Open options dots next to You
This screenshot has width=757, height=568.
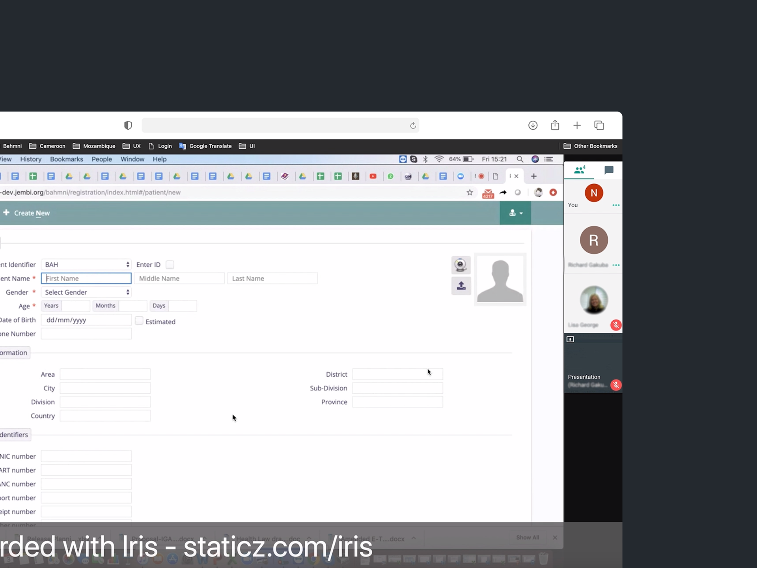616,205
